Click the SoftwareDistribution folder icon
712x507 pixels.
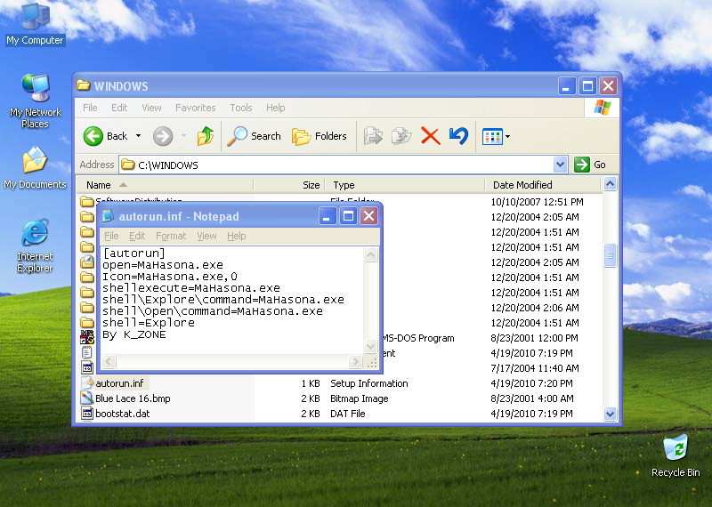(x=86, y=201)
